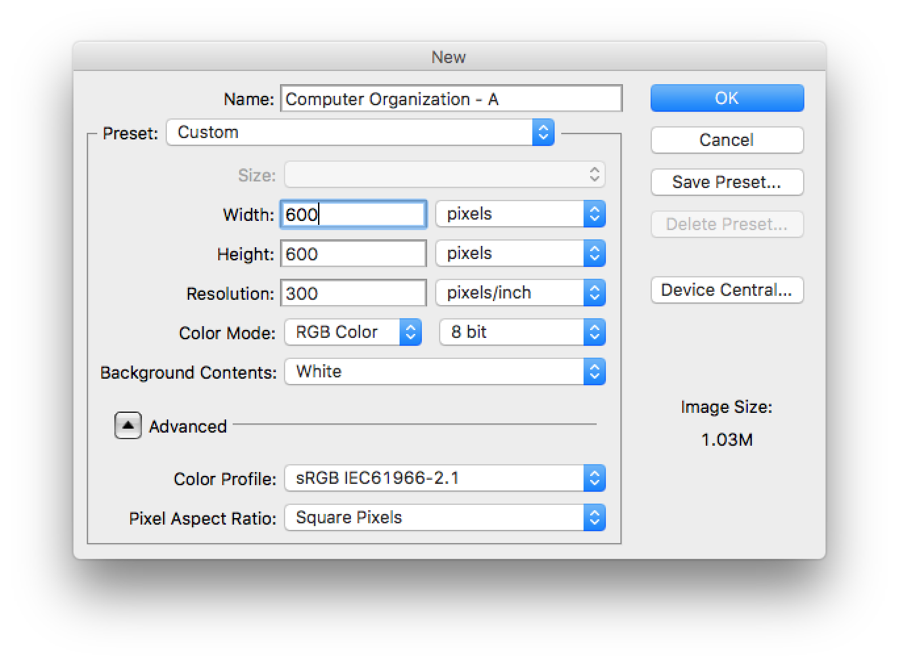Image resolution: width=899 pixels, height=664 pixels.
Task: Click the Name text field
Action: point(451,99)
